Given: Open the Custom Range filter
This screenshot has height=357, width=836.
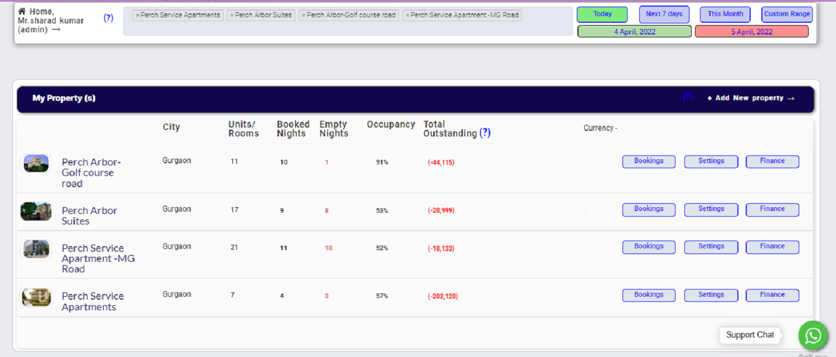Looking at the screenshot, I should [x=787, y=14].
